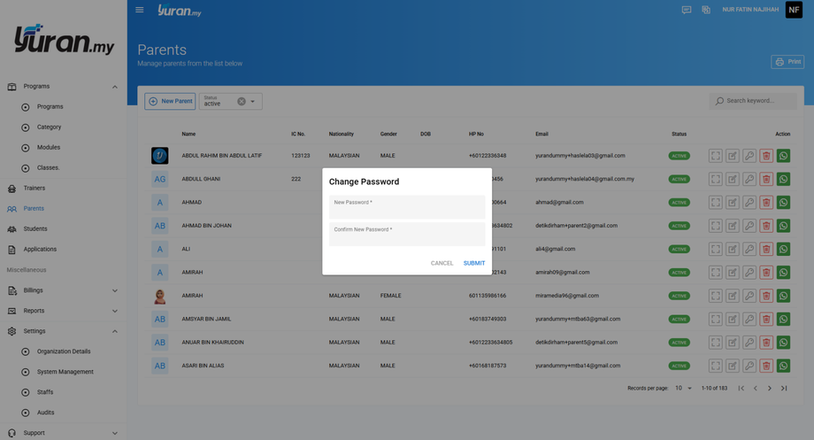This screenshot has height=440, width=814.
Task: Open the Status filter dropdown
Action: point(253,102)
